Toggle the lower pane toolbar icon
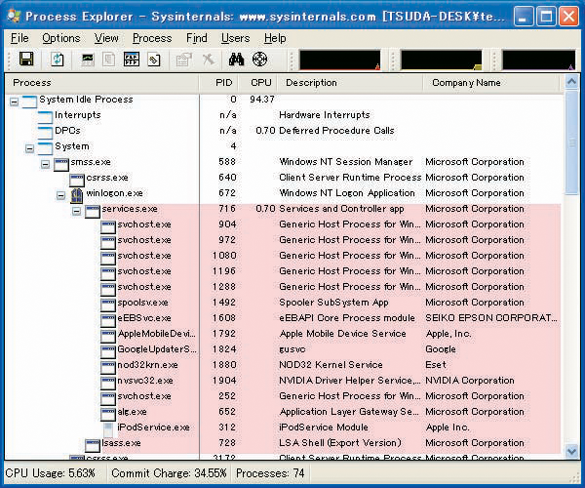Viewport: 585px width, 488px height. pyautogui.click(x=132, y=60)
